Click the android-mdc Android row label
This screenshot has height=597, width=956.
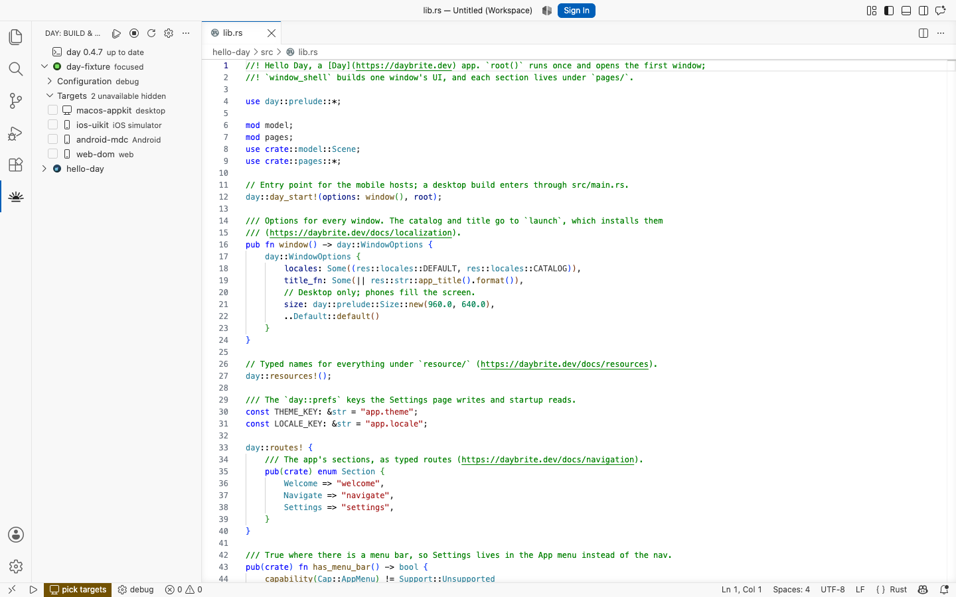point(118,139)
